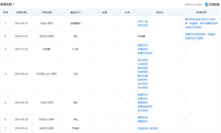Select the date cell 2013-05-30

[x=21, y=119]
